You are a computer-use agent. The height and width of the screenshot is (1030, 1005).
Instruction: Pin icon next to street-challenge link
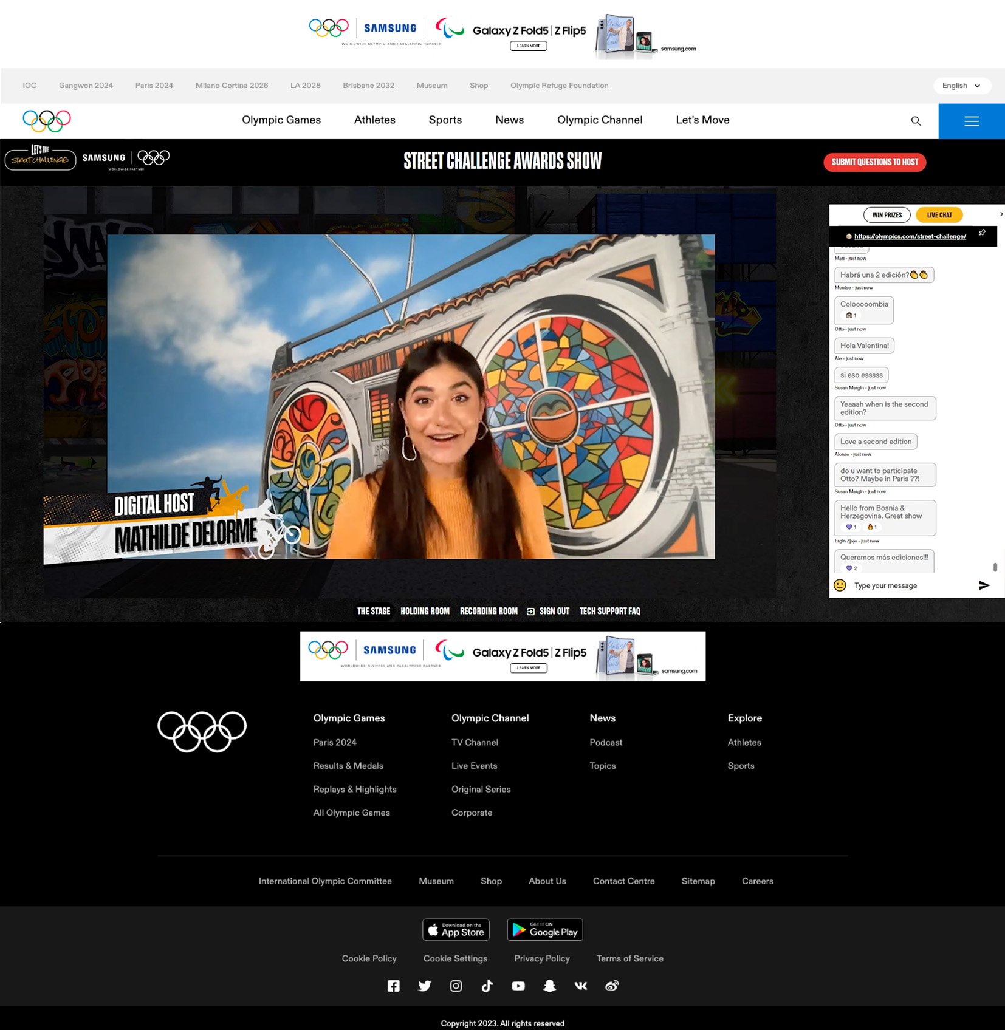point(983,233)
